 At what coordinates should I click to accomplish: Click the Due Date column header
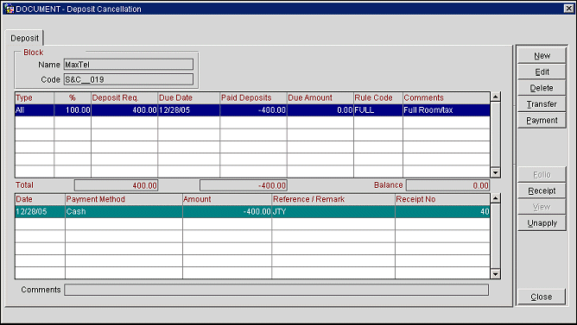[189, 98]
